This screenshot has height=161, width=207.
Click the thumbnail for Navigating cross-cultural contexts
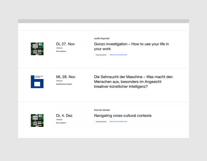37,120
